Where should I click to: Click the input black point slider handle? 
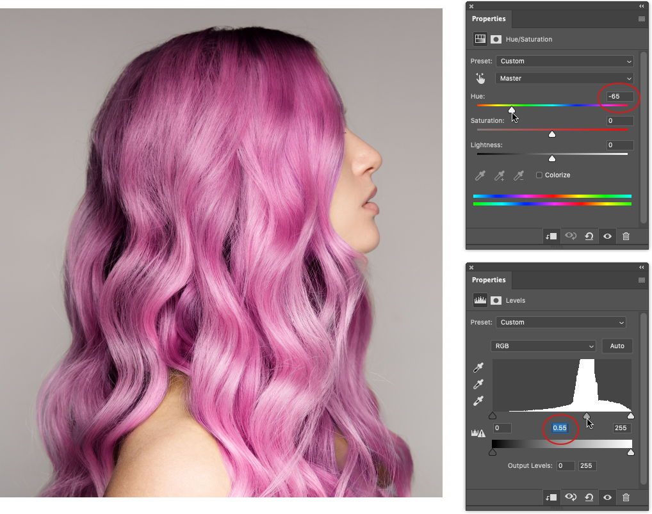tap(493, 416)
